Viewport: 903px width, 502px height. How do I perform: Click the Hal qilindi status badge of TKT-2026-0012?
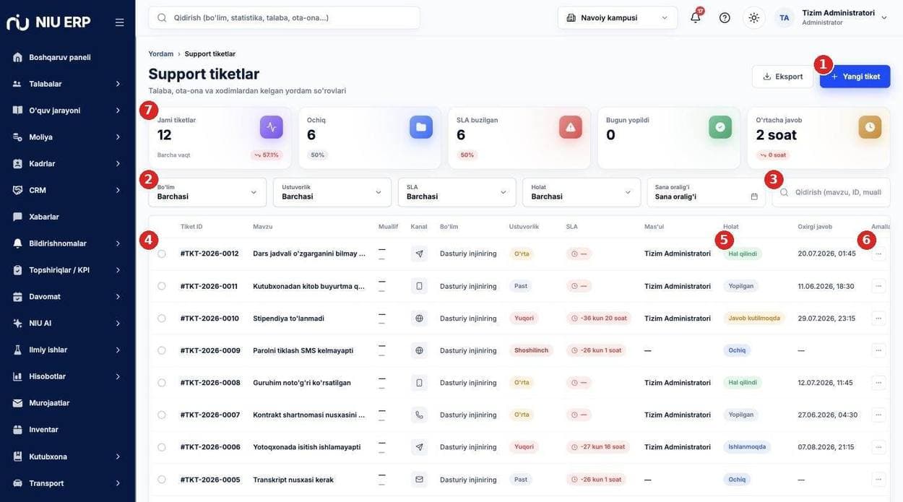[743, 254]
